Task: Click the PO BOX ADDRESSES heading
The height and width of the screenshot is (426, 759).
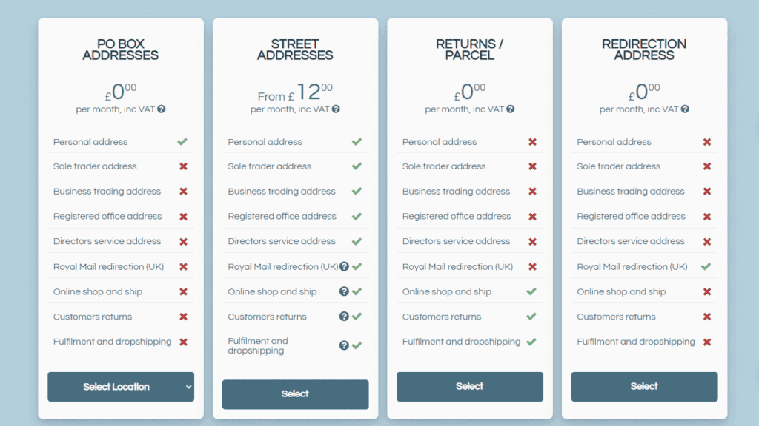Action: pyautogui.click(x=121, y=50)
